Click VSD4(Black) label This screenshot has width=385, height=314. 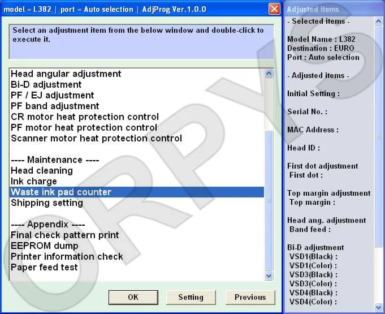click(313, 293)
